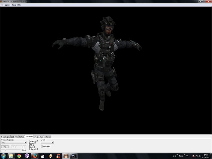Click the network tray icon
Image resolution: width=212 pixels, height=159 pixels.
pyautogui.click(x=196, y=156)
